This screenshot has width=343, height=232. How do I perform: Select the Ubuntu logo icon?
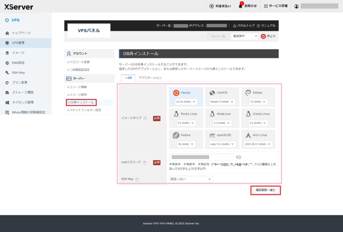coord(176,93)
